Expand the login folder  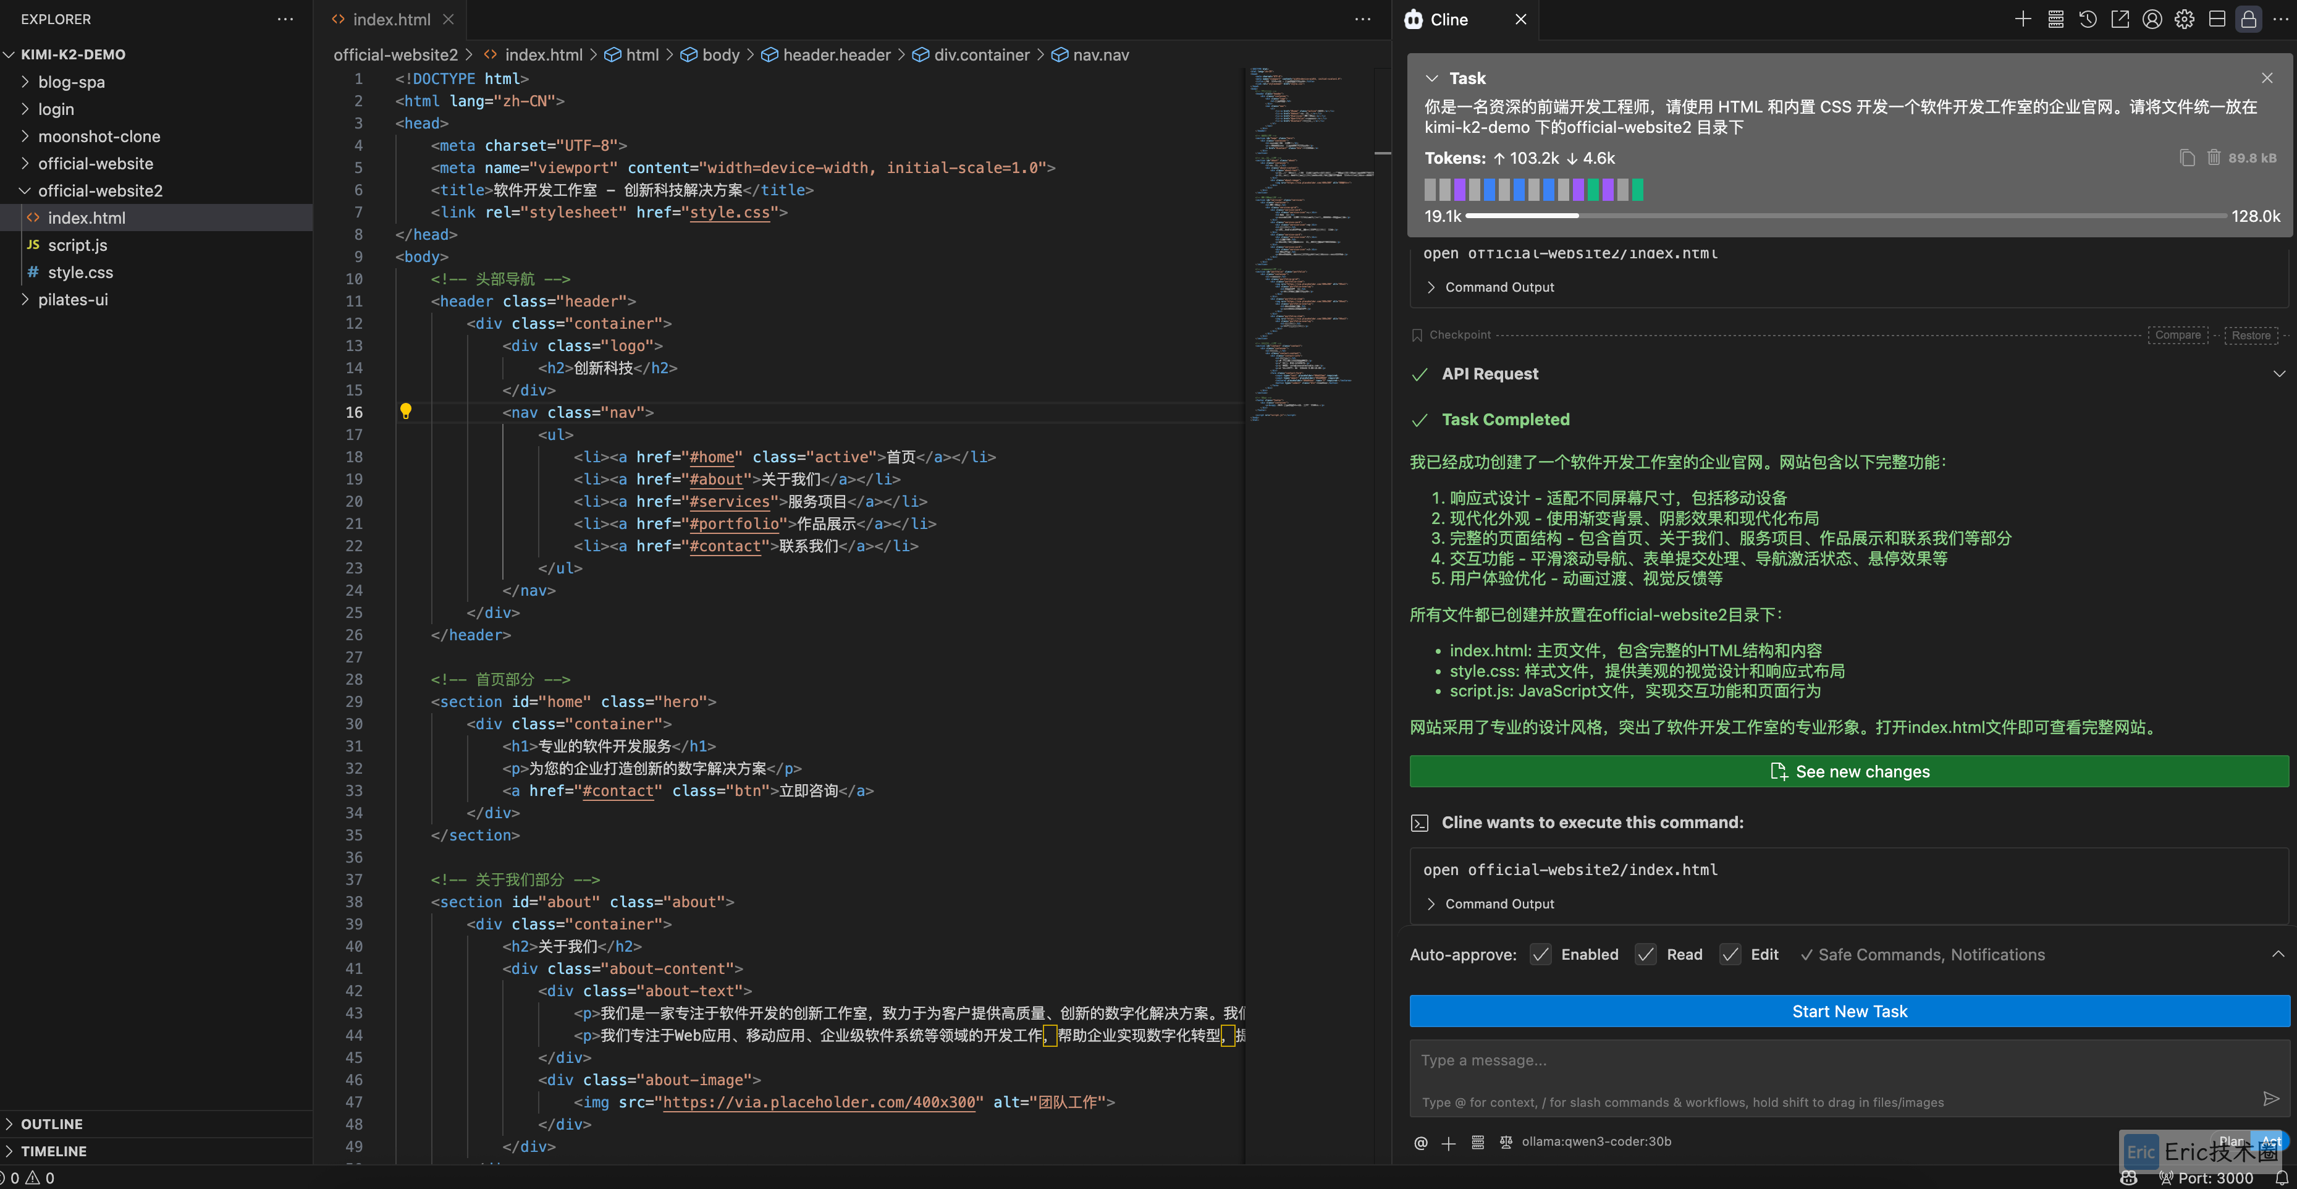[x=55, y=109]
